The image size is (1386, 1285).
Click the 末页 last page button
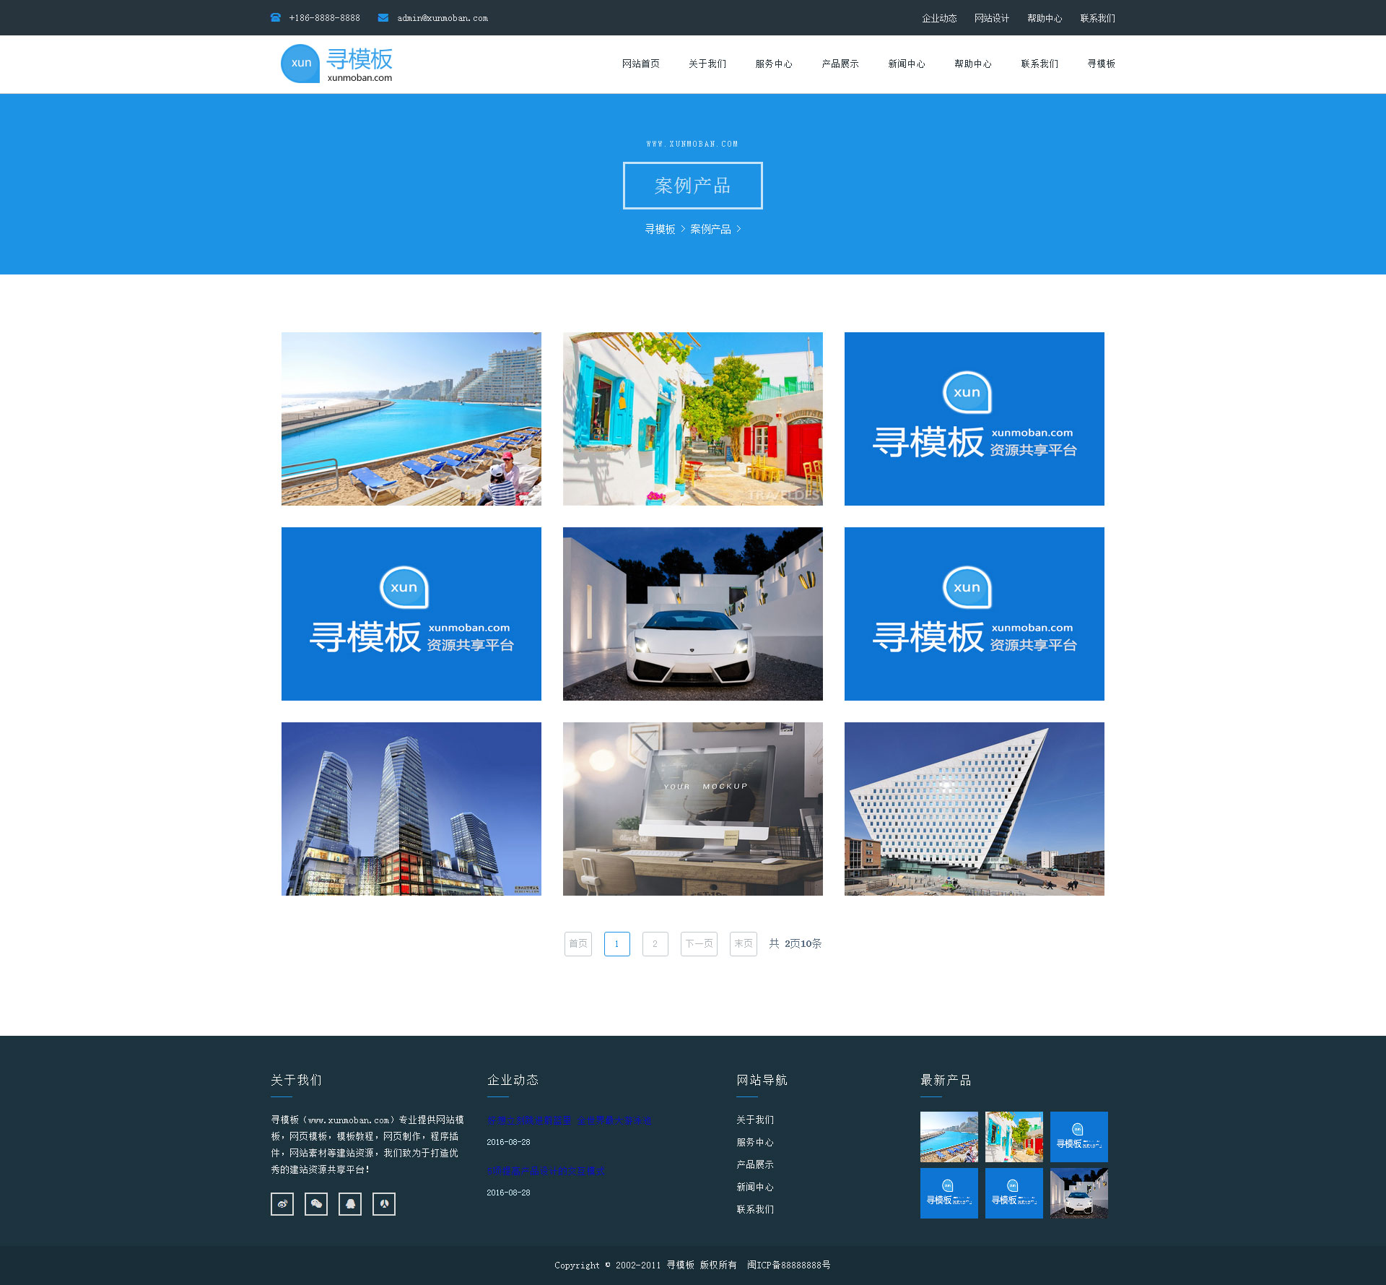[743, 943]
